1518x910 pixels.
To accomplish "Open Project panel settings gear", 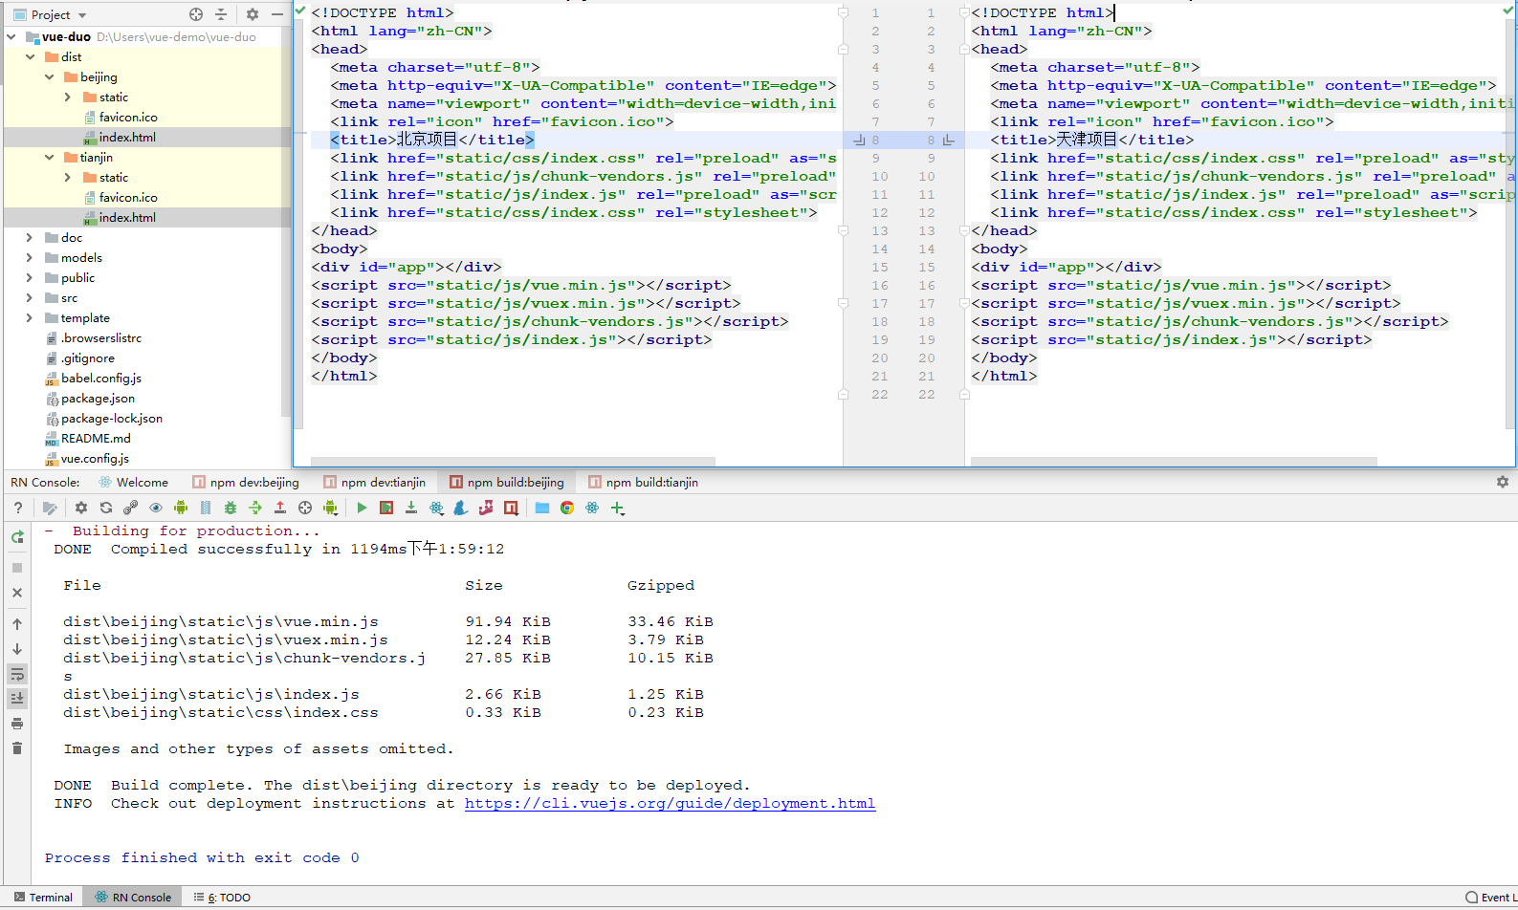I will pyautogui.click(x=253, y=14).
